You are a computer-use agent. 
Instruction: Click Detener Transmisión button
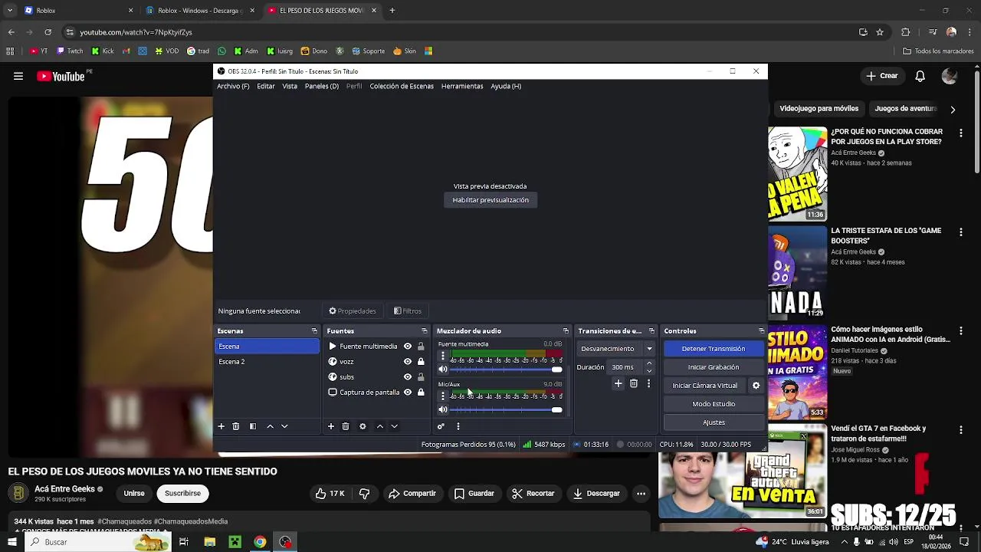pos(714,349)
